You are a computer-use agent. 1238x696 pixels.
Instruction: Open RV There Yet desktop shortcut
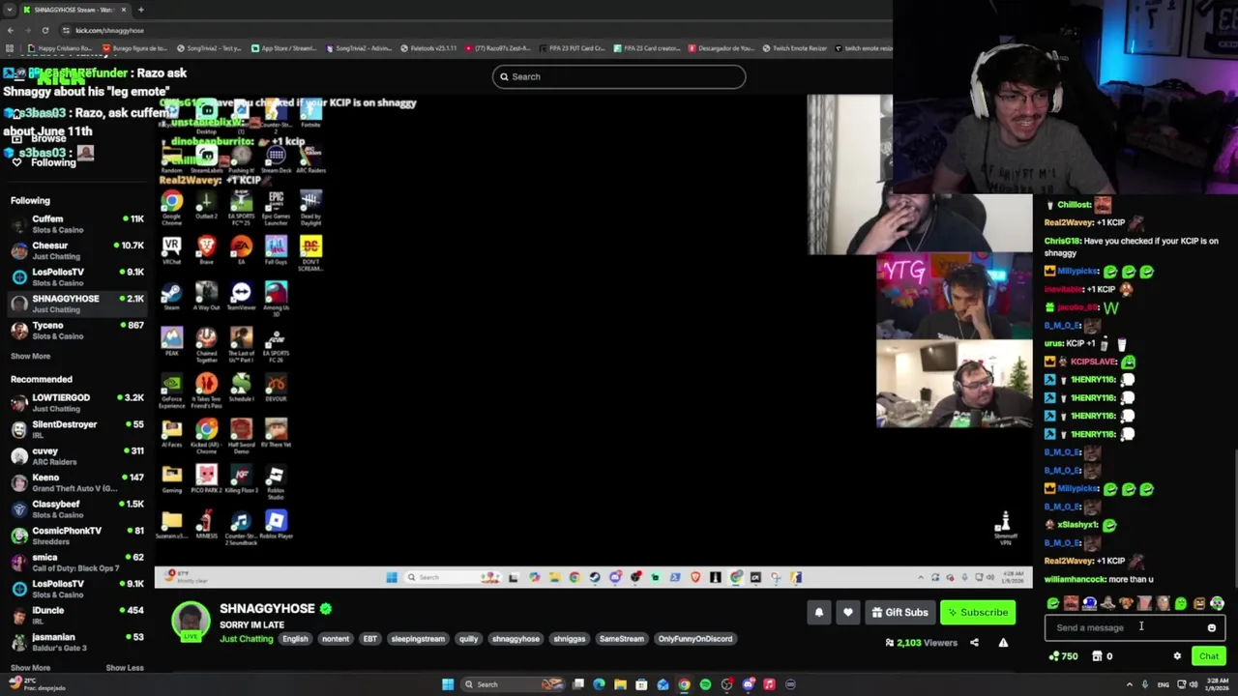point(276,434)
